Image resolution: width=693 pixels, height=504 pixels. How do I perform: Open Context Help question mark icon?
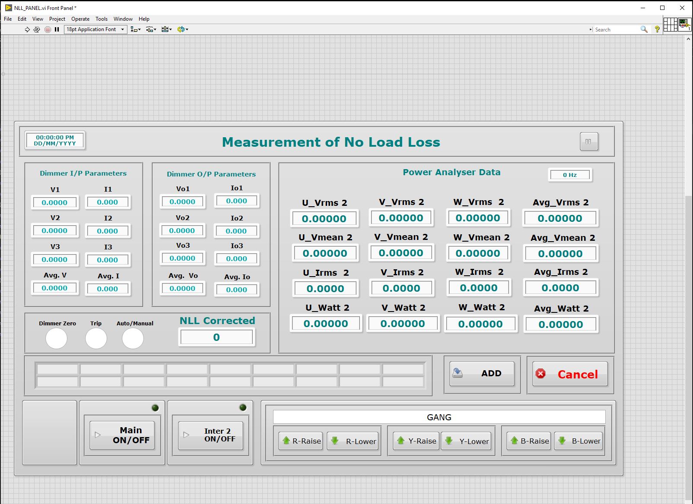pos(657,29)
